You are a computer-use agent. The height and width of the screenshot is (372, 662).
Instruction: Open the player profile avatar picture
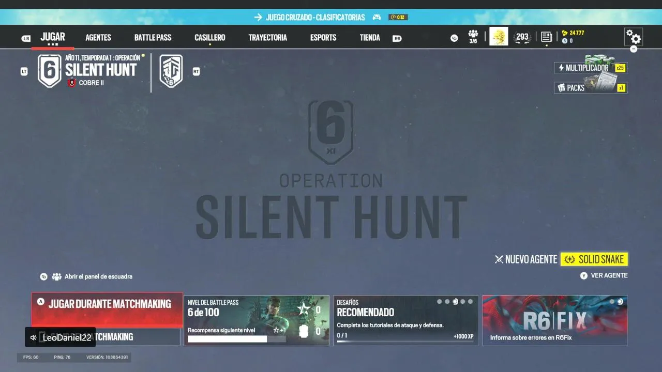[x=499, y=37]
